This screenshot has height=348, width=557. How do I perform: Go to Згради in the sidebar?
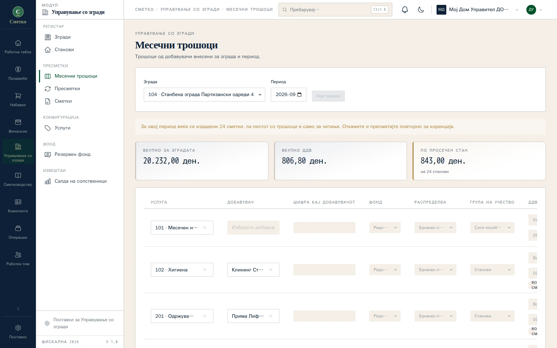[x=80, y=37]
